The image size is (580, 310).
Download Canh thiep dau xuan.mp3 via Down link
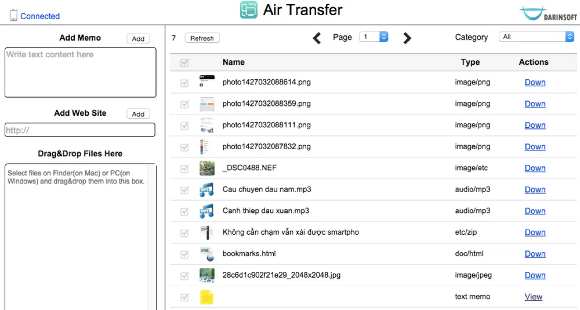pos(535,211)
